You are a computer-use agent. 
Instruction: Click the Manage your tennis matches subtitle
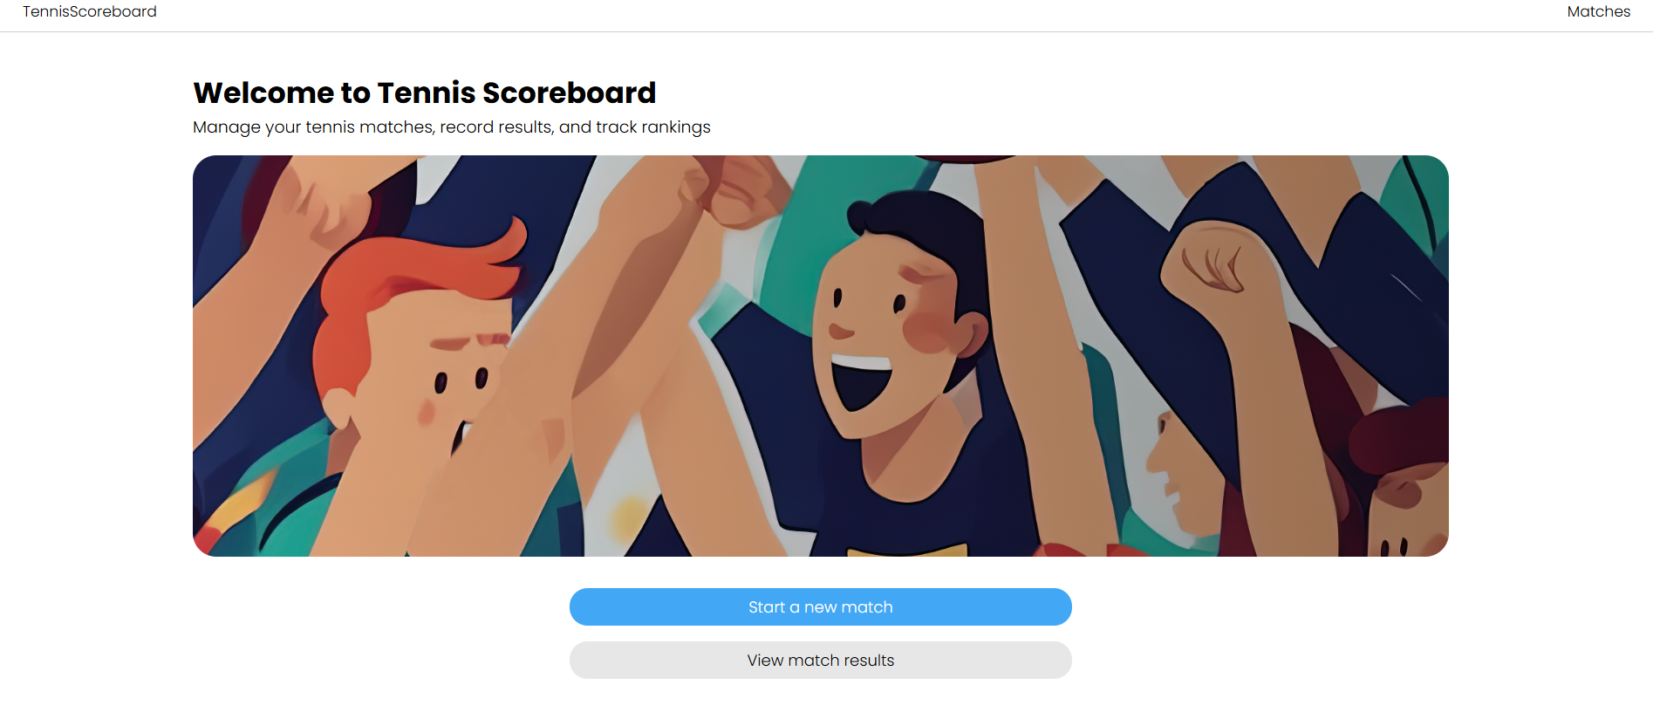tap(451, 127)
